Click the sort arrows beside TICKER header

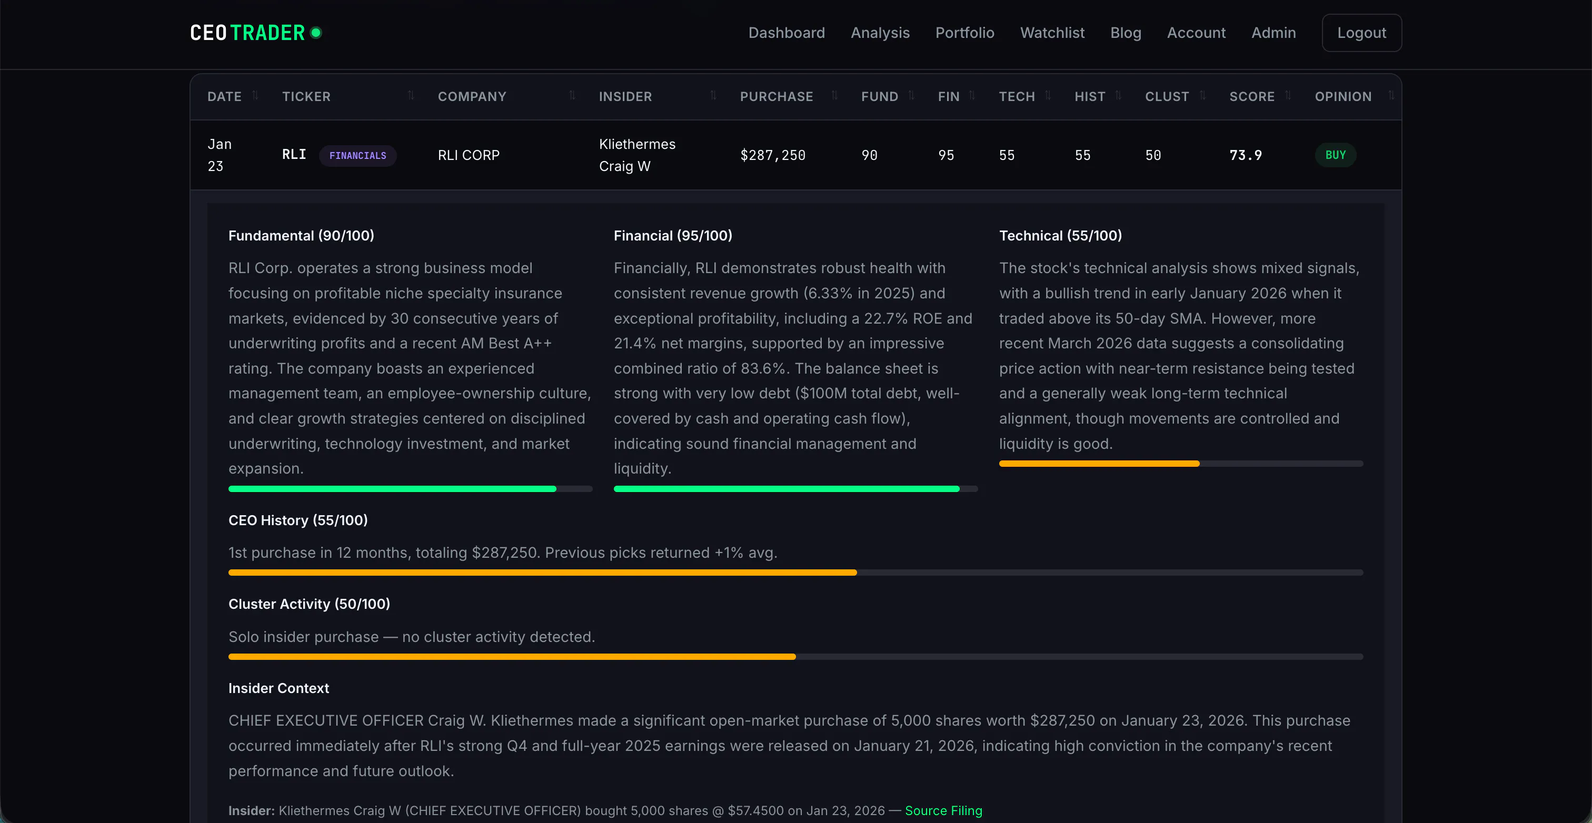(411, 95)
